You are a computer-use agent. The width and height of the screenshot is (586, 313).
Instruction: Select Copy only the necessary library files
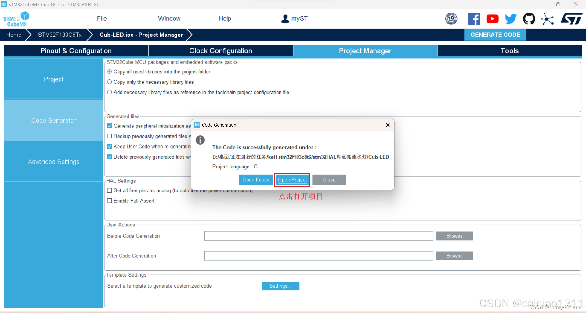coord(110,82)
